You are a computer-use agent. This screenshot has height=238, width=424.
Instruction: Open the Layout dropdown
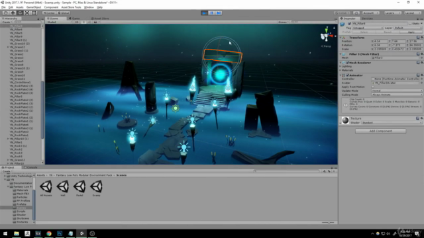[413, 13]
